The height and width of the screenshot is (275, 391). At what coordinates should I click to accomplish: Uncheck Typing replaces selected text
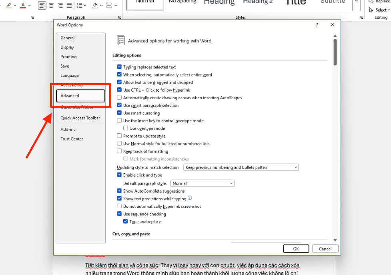point(119,67)
